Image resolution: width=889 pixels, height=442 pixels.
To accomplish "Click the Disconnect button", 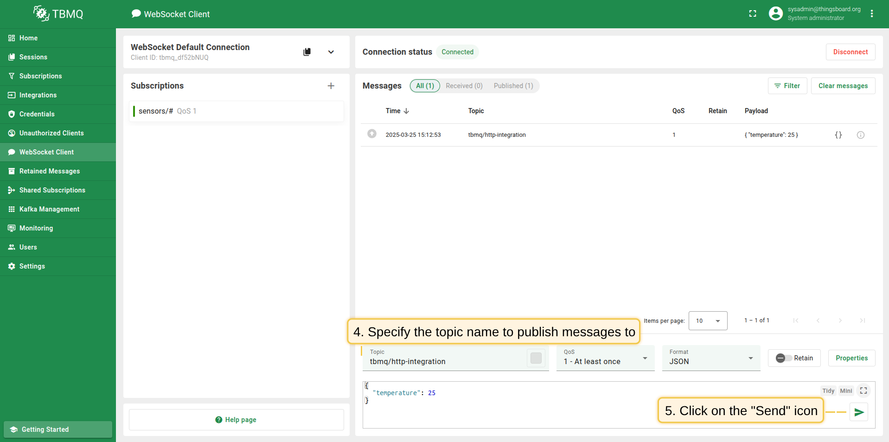I will 850,52.
